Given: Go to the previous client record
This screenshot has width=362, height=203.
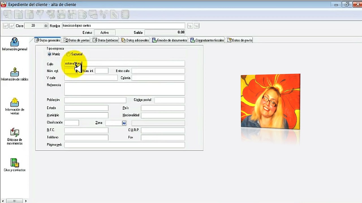Looking at the screenshot, I should 12,26.
